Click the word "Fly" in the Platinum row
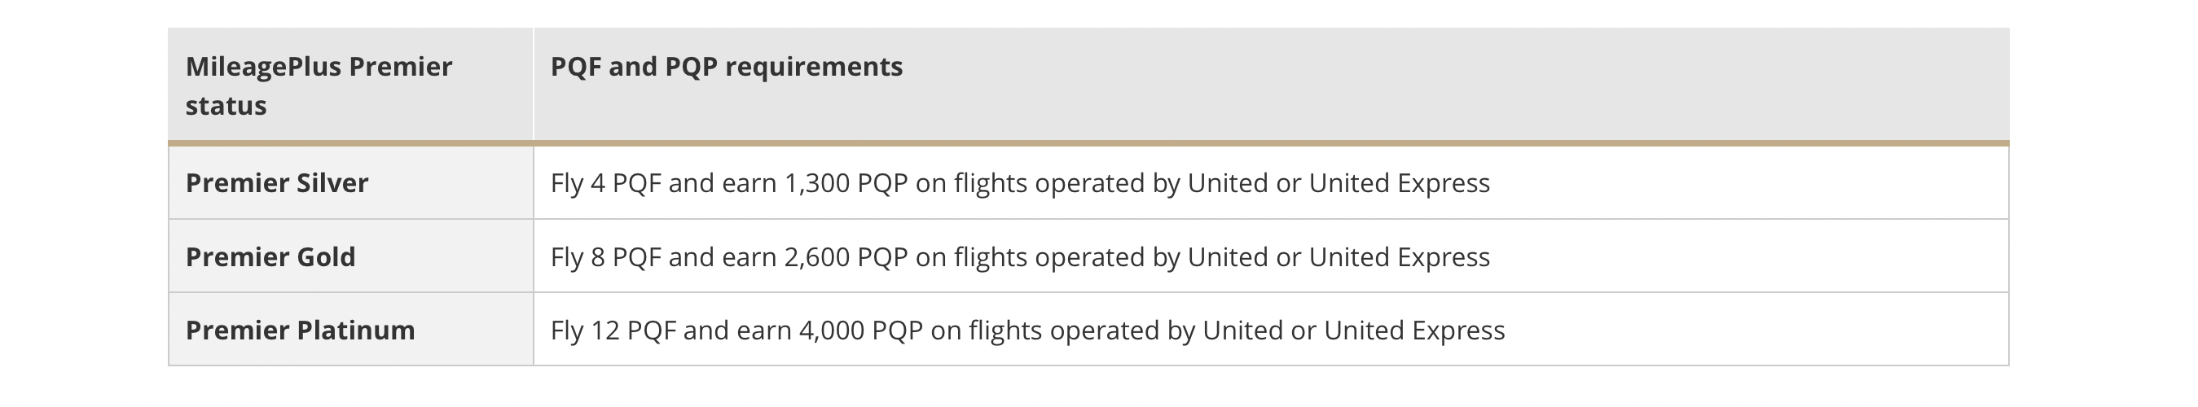Image resolution: width=2198 pixels, height=407 pixels. [x=566, y=330]
